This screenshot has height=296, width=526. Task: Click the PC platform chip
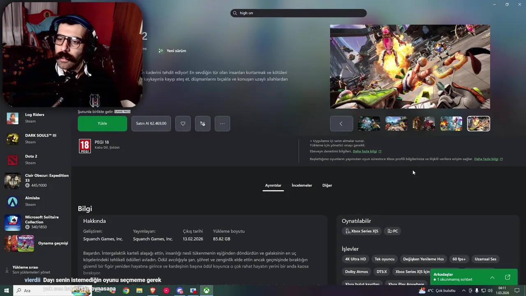click(x=393, y=231)
